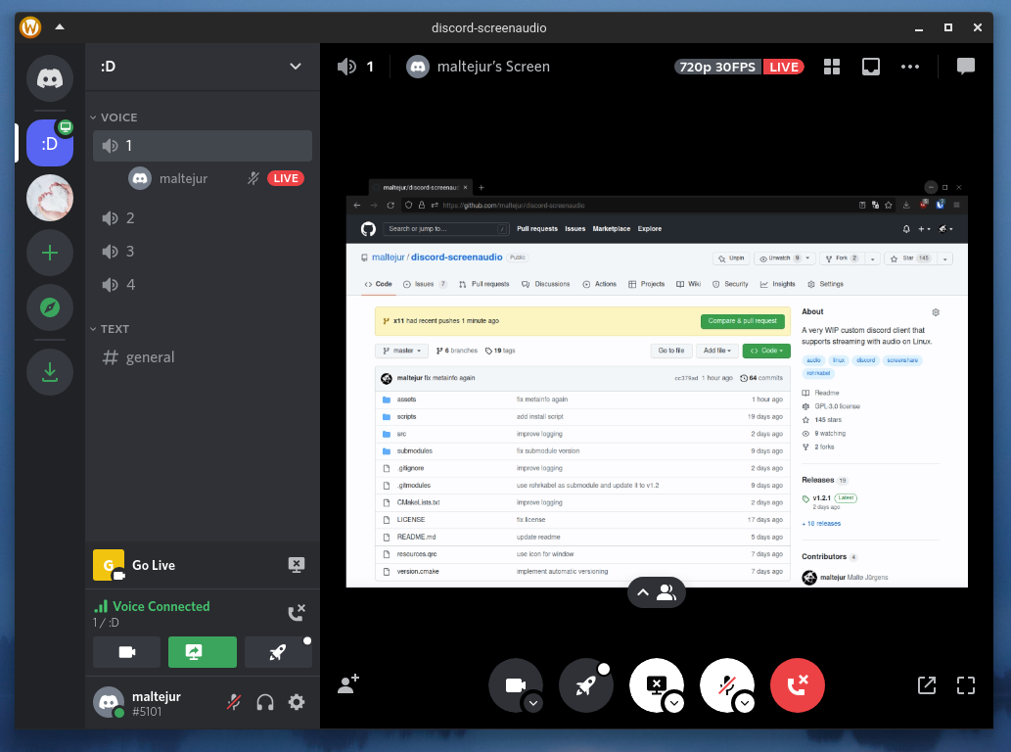
Task: Open screen share options dropdown arrow
Action: (674, 703)
